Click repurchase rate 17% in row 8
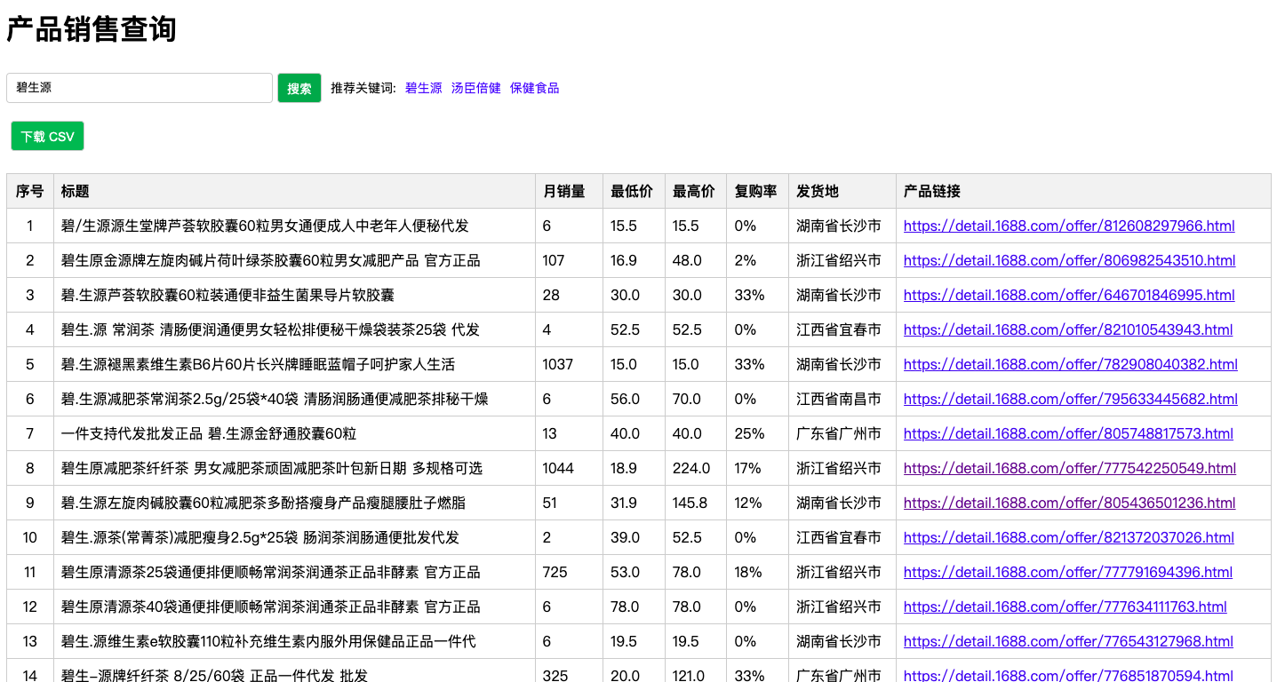This screenshot has width=1277, height=682. click(747, 468)
